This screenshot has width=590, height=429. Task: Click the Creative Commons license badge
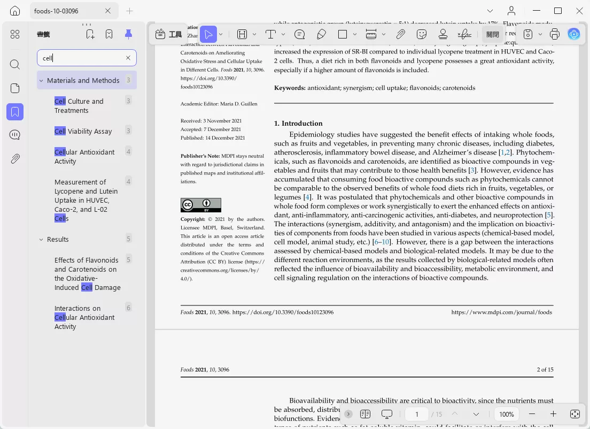click(200, 205)
